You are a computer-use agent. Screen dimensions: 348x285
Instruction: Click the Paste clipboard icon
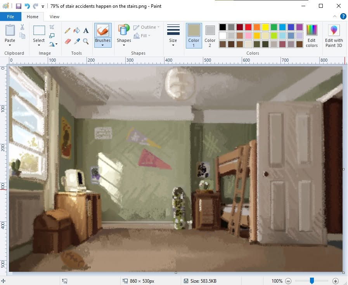10,30
